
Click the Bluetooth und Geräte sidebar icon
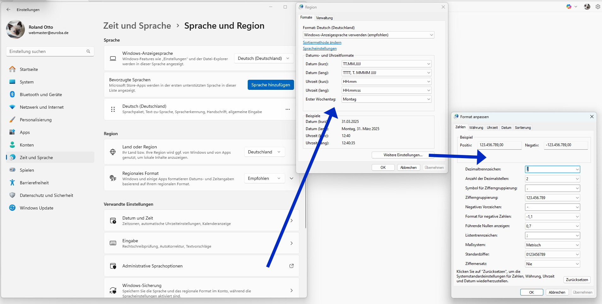tap(12, 95)
